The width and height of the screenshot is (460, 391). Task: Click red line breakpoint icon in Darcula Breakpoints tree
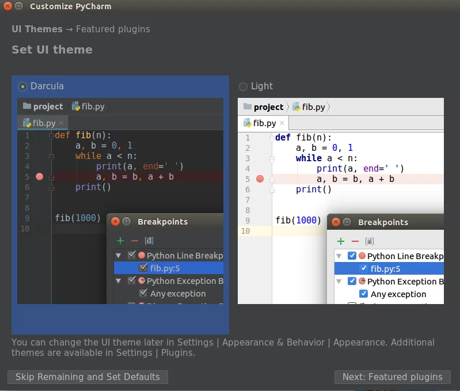coord(142,255)
